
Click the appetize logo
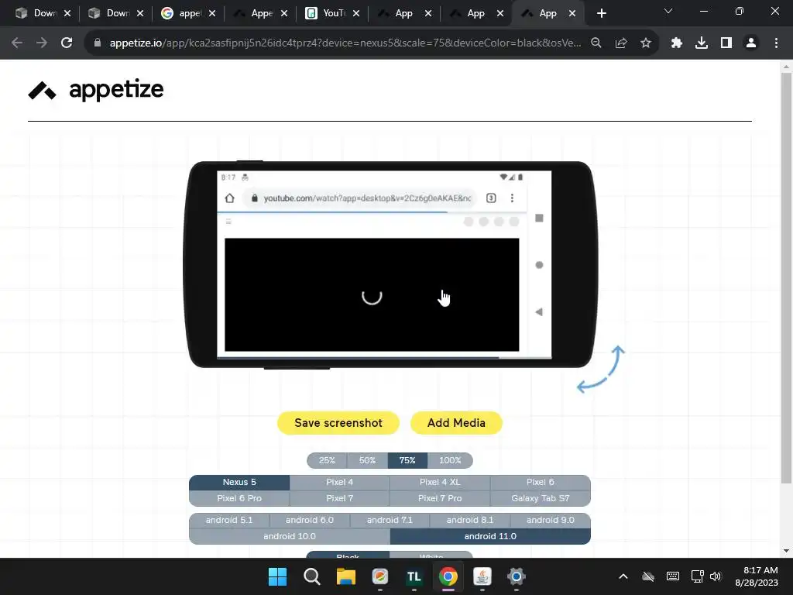(x=95, y=90)
